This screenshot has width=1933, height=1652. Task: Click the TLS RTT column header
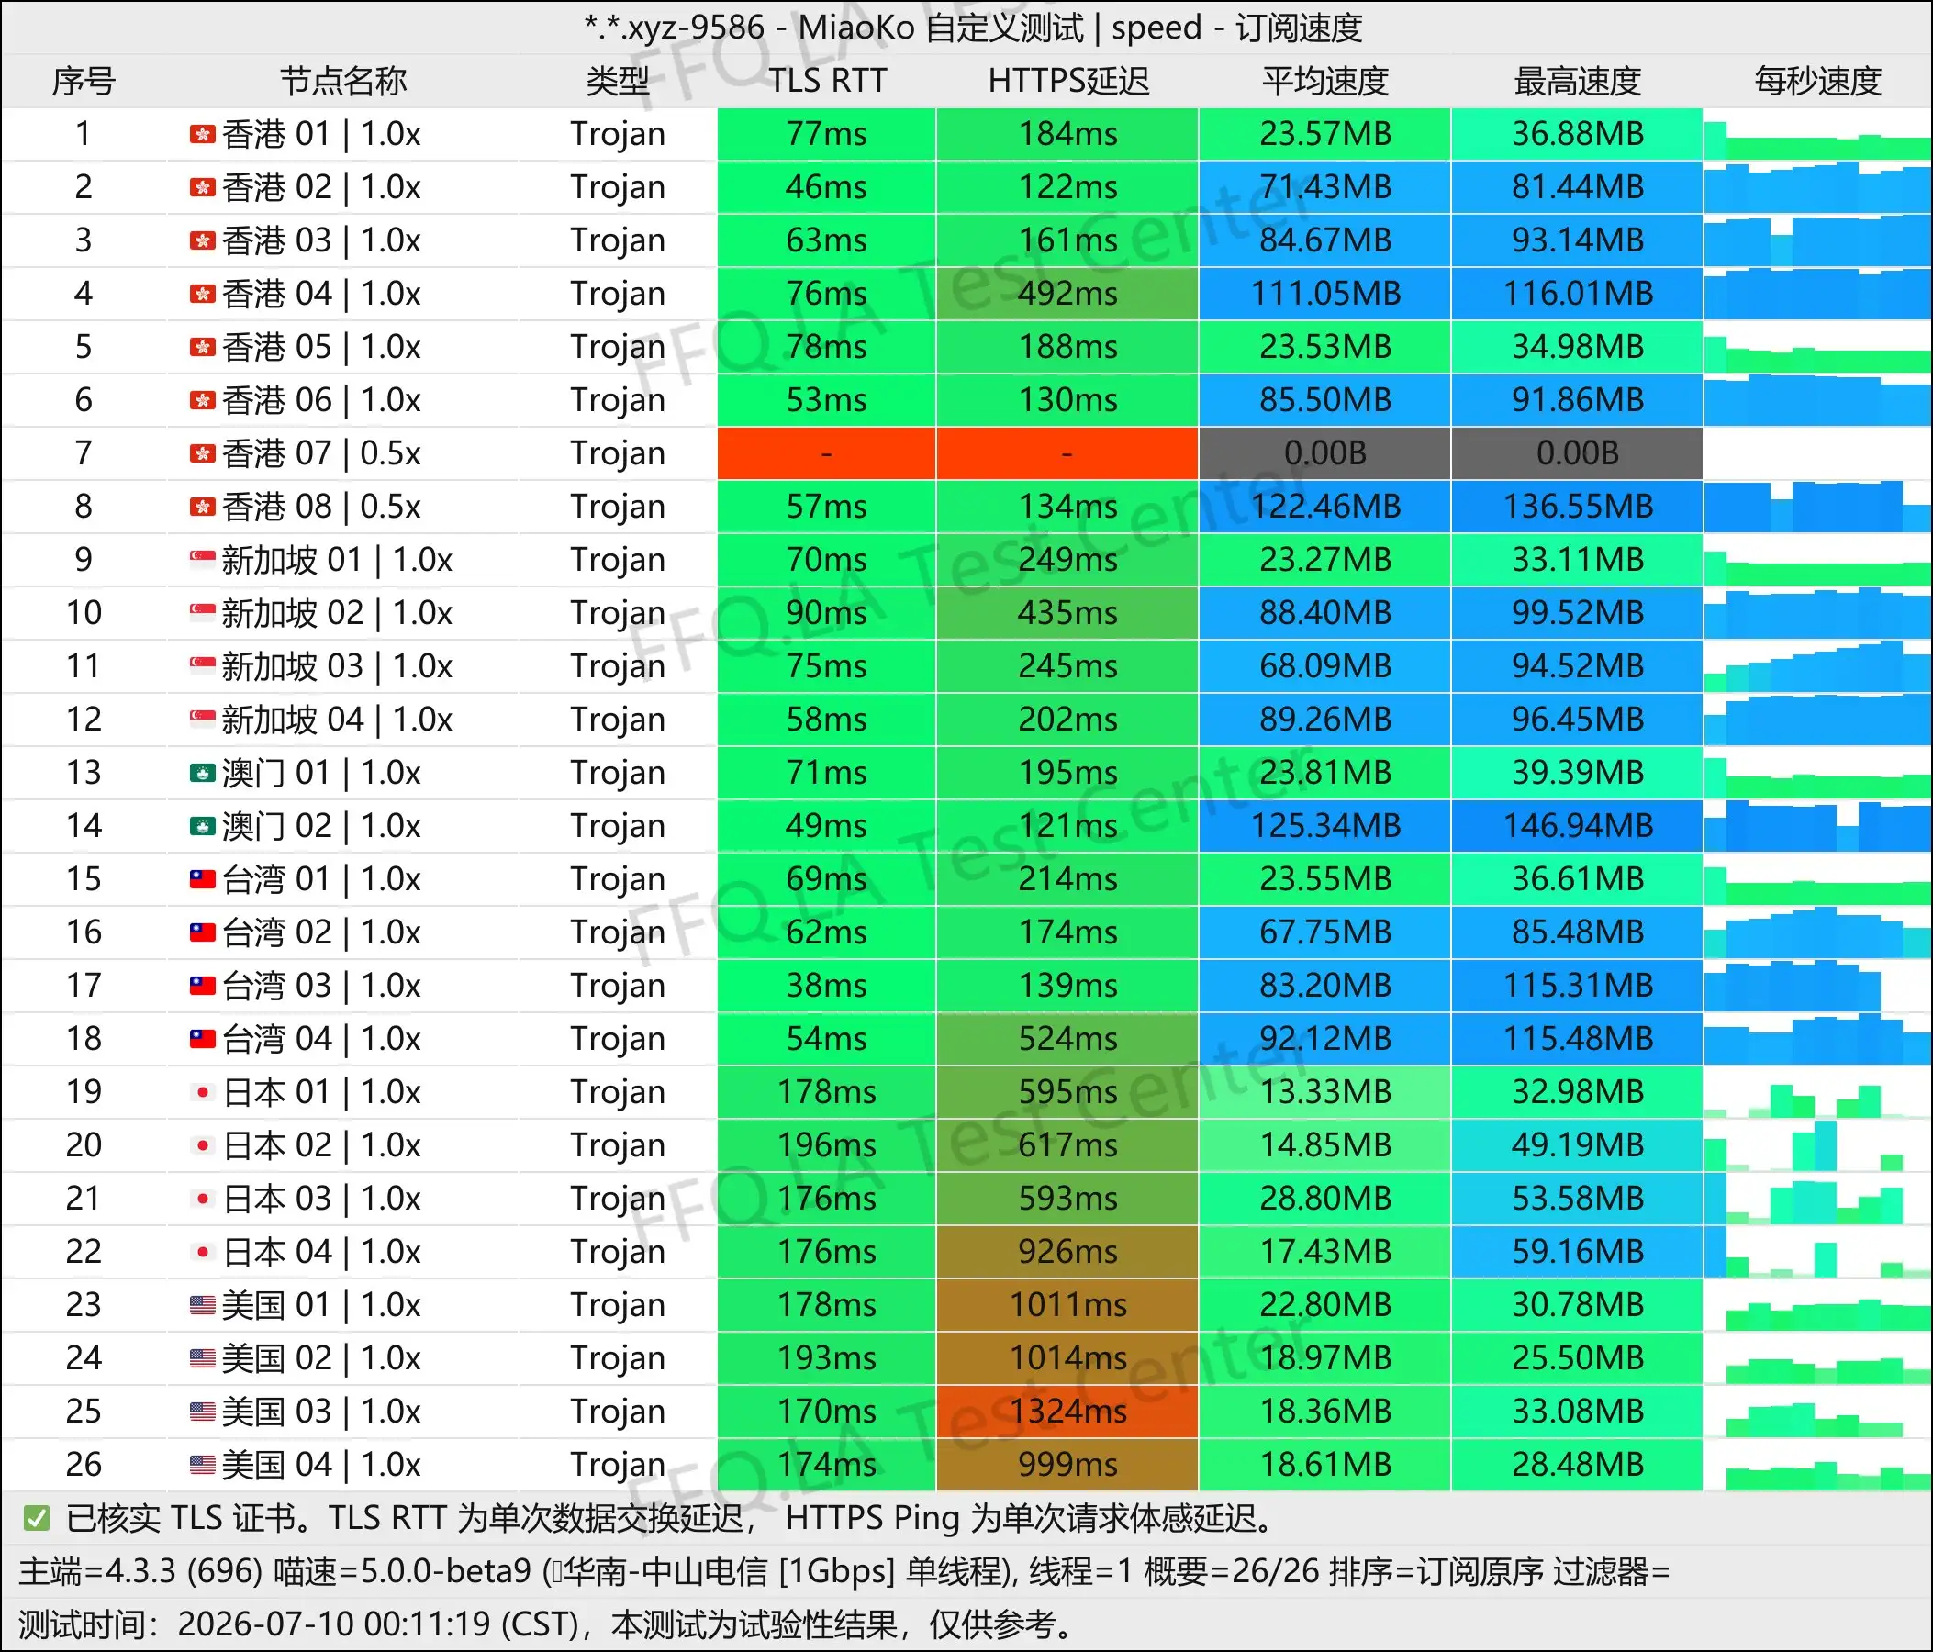(827, 81)
